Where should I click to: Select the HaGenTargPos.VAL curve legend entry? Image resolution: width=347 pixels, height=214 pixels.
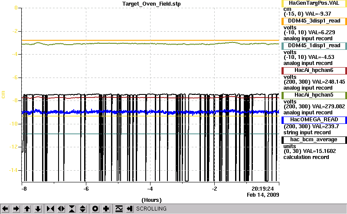(314, 3)
